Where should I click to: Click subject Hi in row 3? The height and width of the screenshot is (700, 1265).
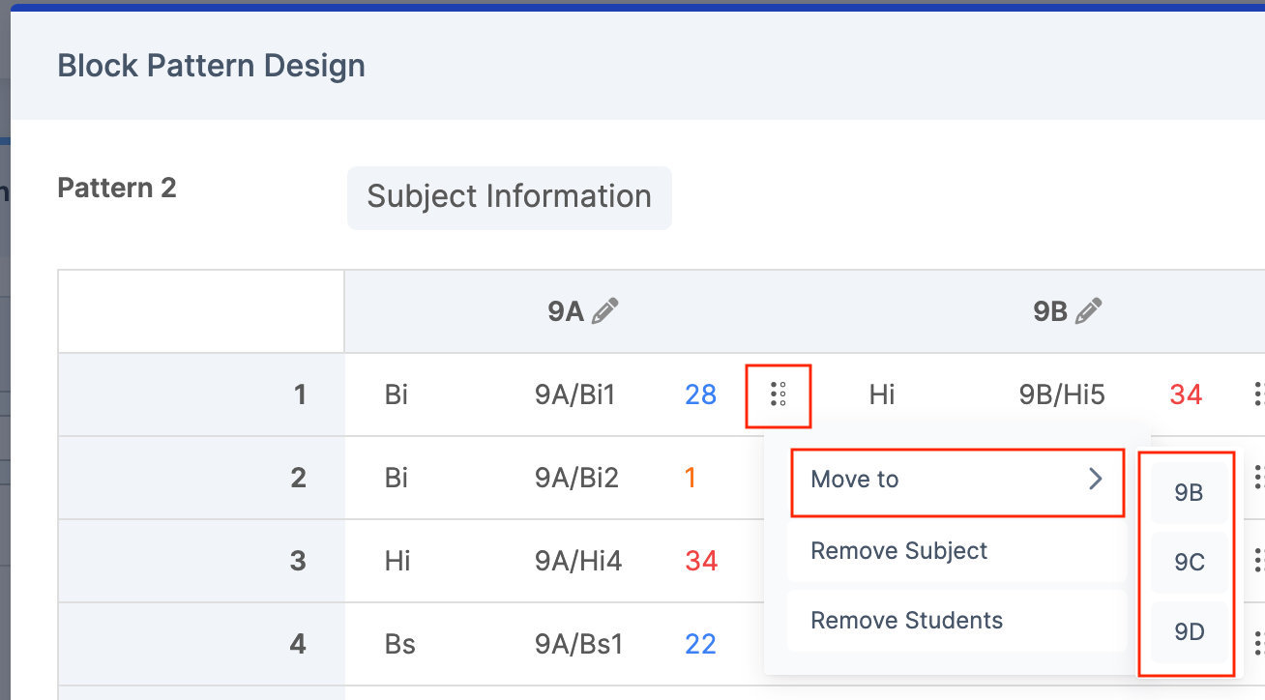pos(397,561)
